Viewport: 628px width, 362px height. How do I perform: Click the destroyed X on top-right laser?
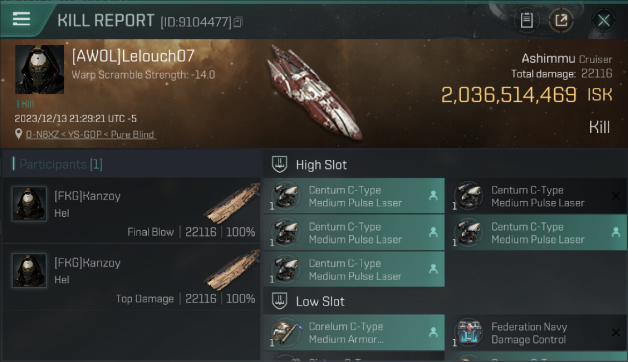click(615, 195)
